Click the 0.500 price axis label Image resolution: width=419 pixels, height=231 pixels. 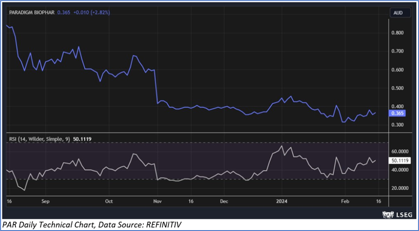point(398,88)
